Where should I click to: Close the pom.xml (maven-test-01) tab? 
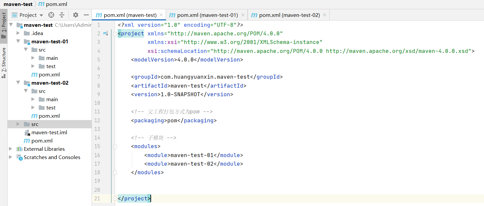[243, 15]
